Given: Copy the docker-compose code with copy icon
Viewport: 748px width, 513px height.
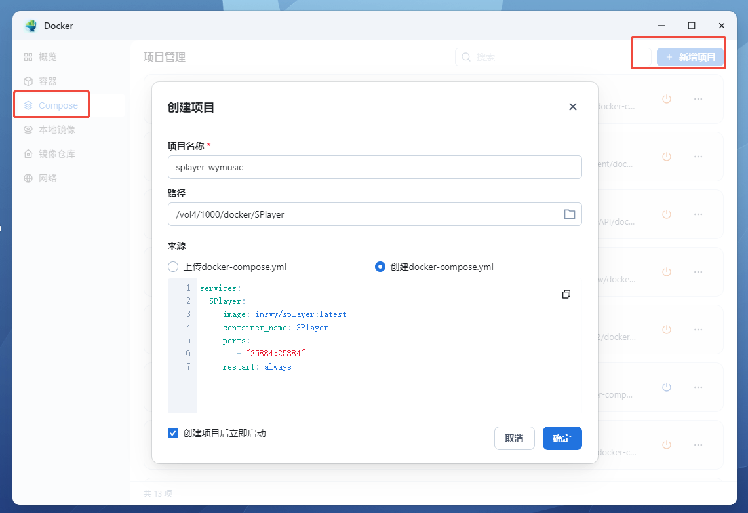Looking at the screenshot, I should 566,294.
